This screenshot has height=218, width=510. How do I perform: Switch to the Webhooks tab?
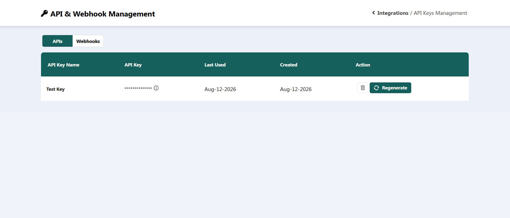88,41
